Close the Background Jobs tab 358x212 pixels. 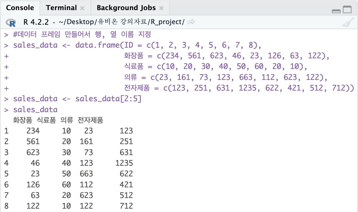[x=161, y=8]
